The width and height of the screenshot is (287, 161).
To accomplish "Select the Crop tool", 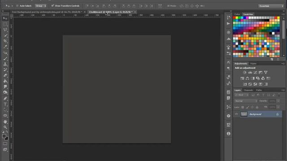I will 5,41.
